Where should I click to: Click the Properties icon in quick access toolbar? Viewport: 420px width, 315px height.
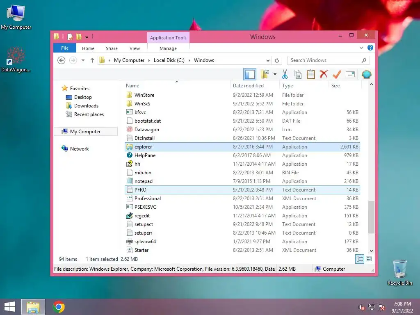click(x=70, y=37)
